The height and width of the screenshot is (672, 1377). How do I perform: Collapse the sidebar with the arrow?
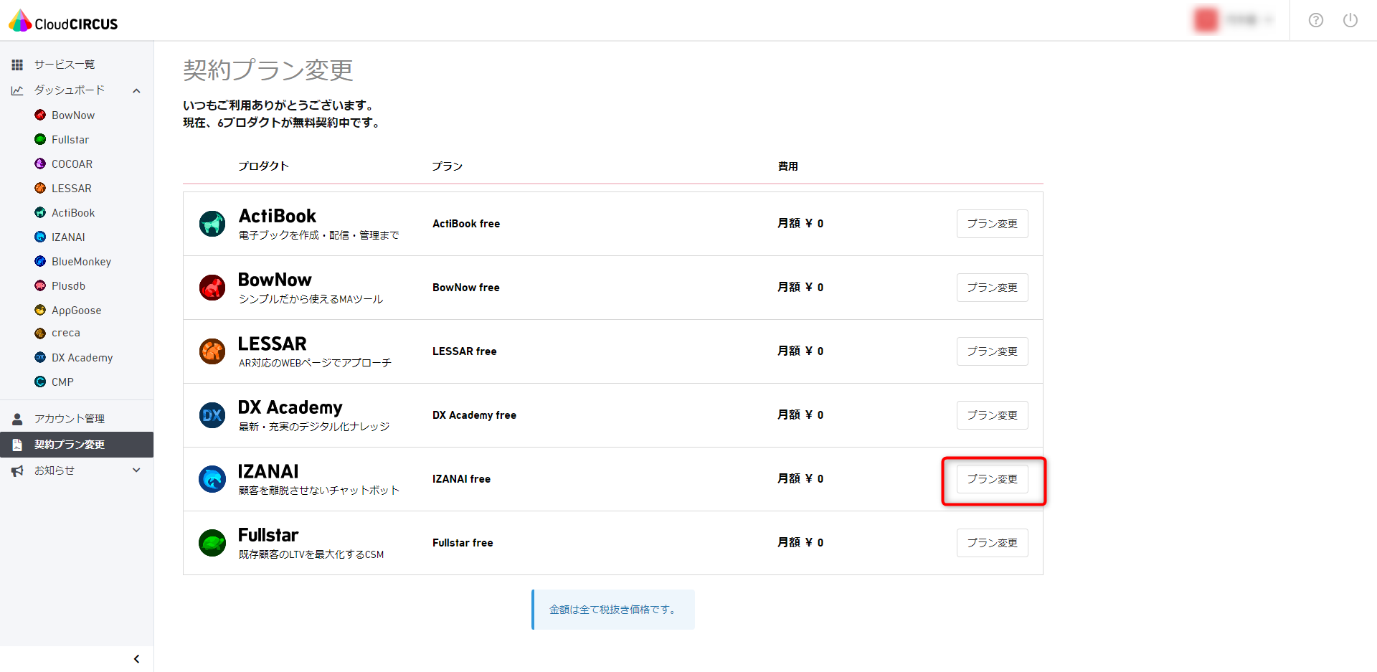(x=136, y=659)
